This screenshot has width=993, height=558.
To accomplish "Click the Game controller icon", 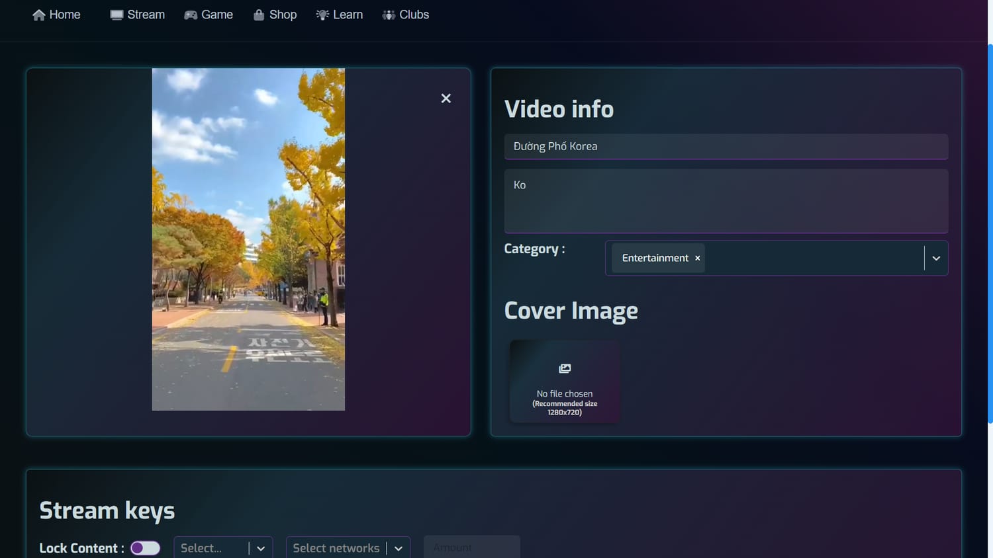I will point(191,15).
